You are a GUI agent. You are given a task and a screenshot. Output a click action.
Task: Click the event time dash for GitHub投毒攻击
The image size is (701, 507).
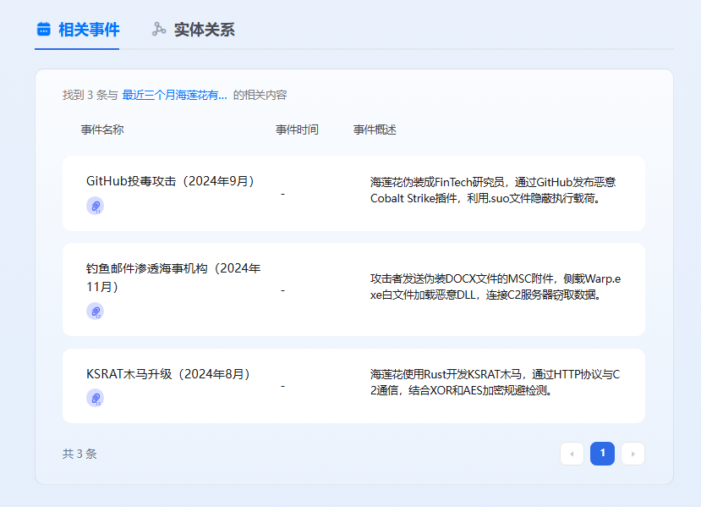(x=282, y=194)
